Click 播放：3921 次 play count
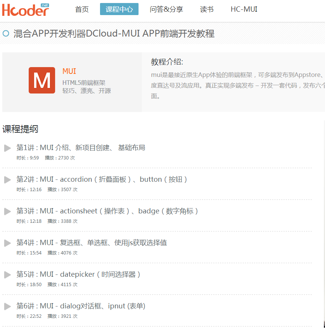 coord(62,316)
